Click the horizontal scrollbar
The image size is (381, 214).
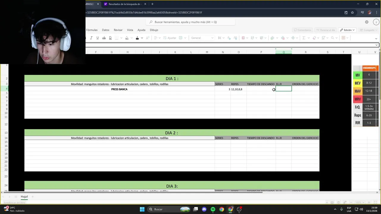click(x=132, y=192)
